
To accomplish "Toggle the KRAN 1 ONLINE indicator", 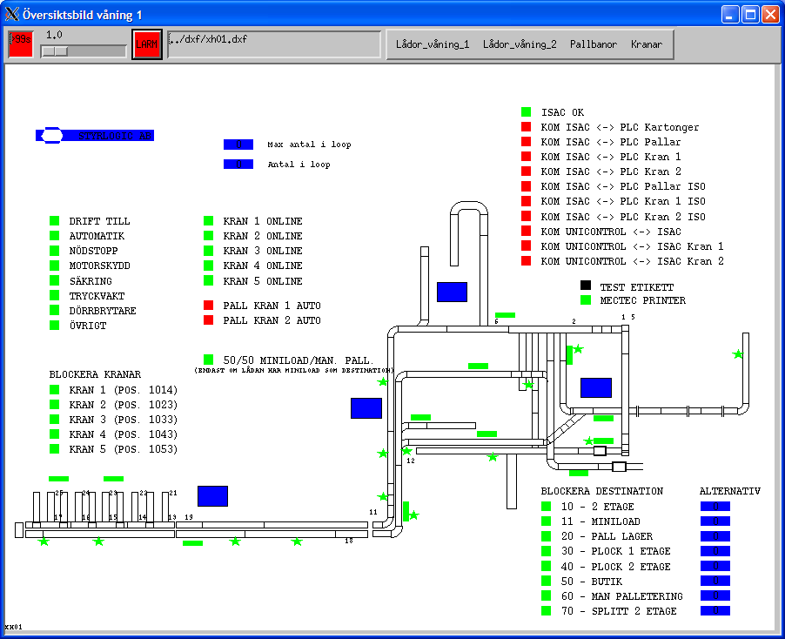I will click(208, 220).
